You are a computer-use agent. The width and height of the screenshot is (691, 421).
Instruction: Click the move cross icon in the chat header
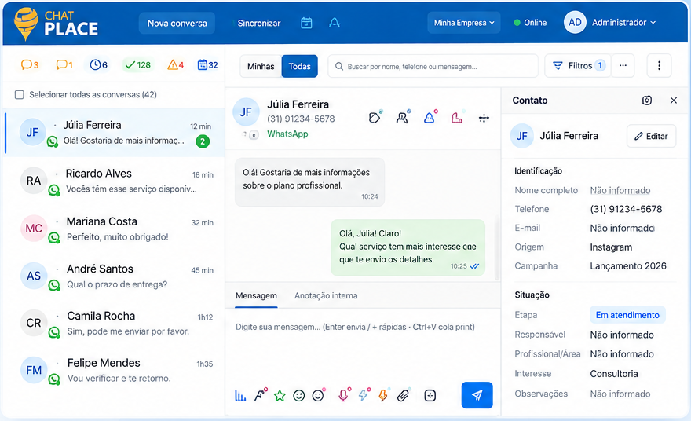[x=484, y=118]
